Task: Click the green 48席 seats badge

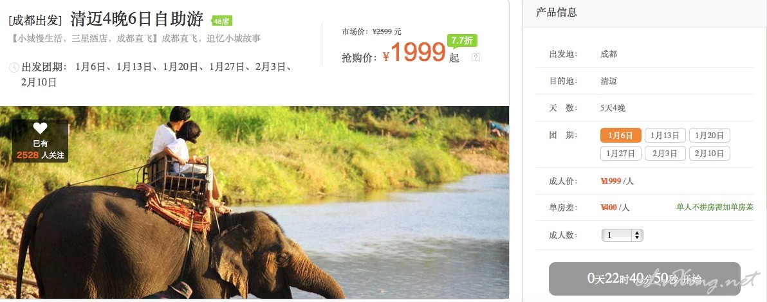Action: tap(221, 21)
